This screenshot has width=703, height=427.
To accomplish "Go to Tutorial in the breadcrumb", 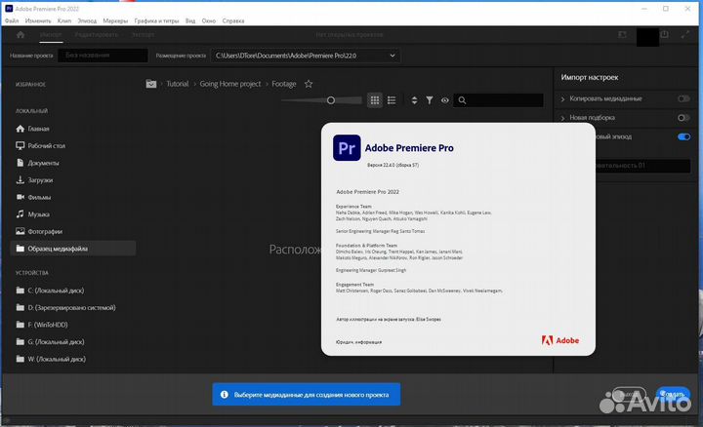I will (178, 84).
